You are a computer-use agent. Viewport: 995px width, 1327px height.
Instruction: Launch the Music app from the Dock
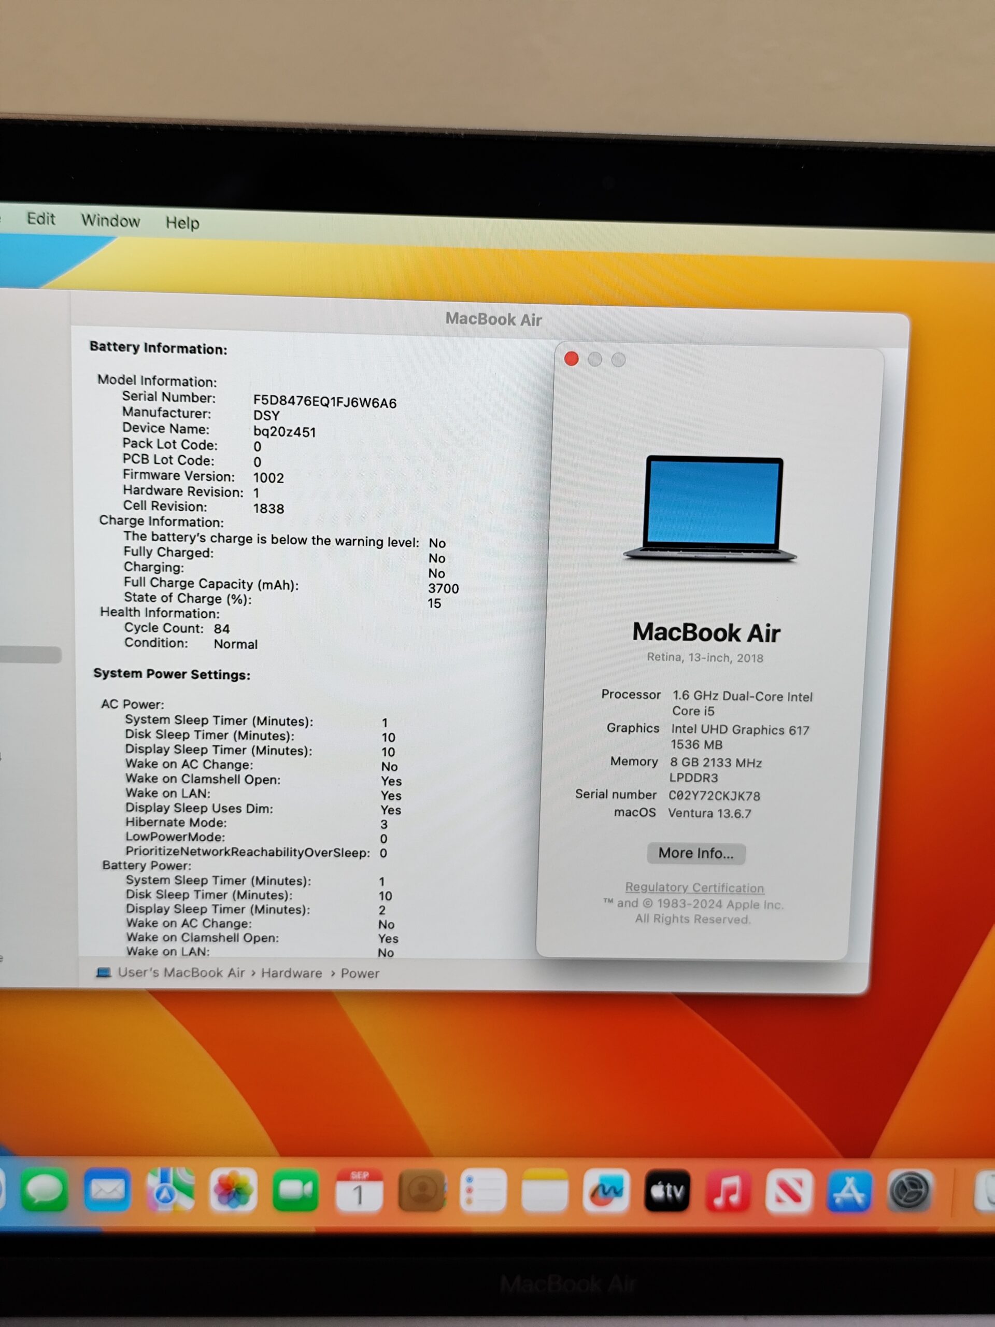[x=728, y=1190]
